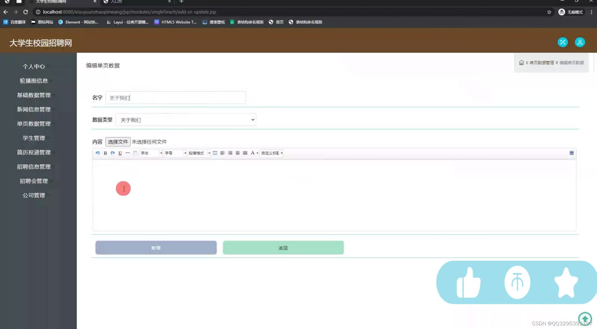This screenshot has height=329, width=597.
Task: Click the thumbs-up like icon
Action: coord(468,282)
